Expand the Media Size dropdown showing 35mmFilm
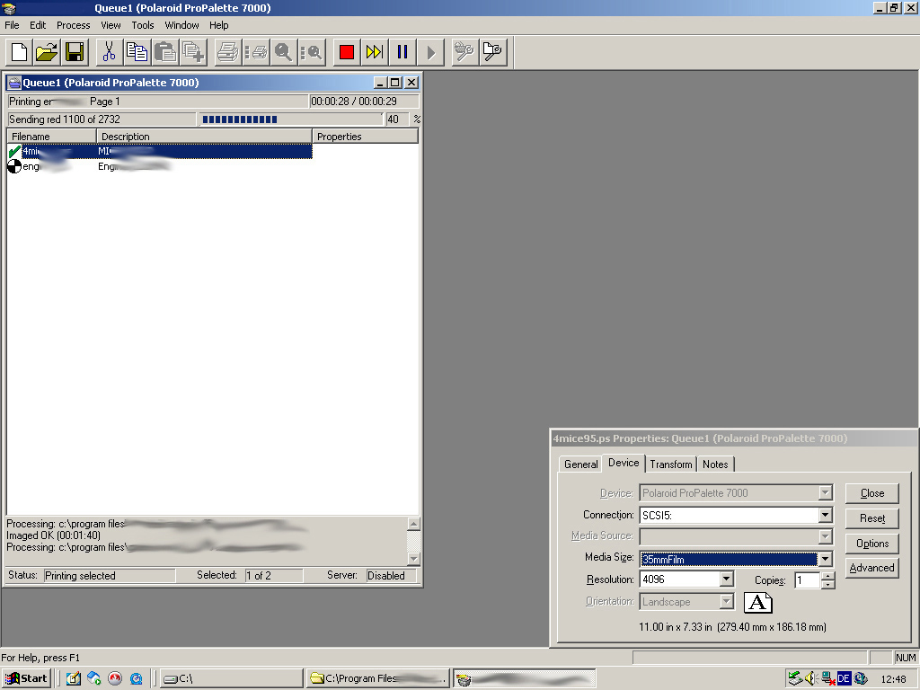Screen dimensions: 920x690 pyautogui.click(x=826, y=559)
